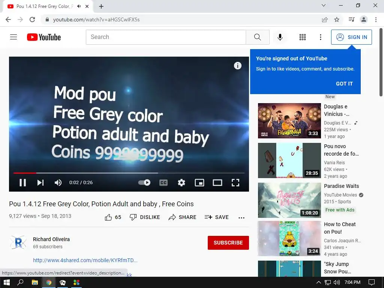Open the YouTube hamburger guide menu
This screenshot has height=288, width=384.
(x=13, y=37)
